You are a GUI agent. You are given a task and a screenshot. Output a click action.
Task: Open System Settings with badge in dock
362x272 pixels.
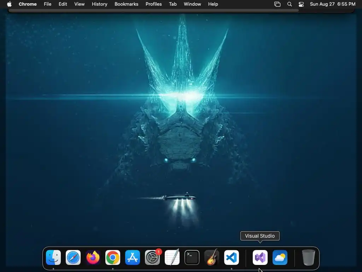pos(152,257)
